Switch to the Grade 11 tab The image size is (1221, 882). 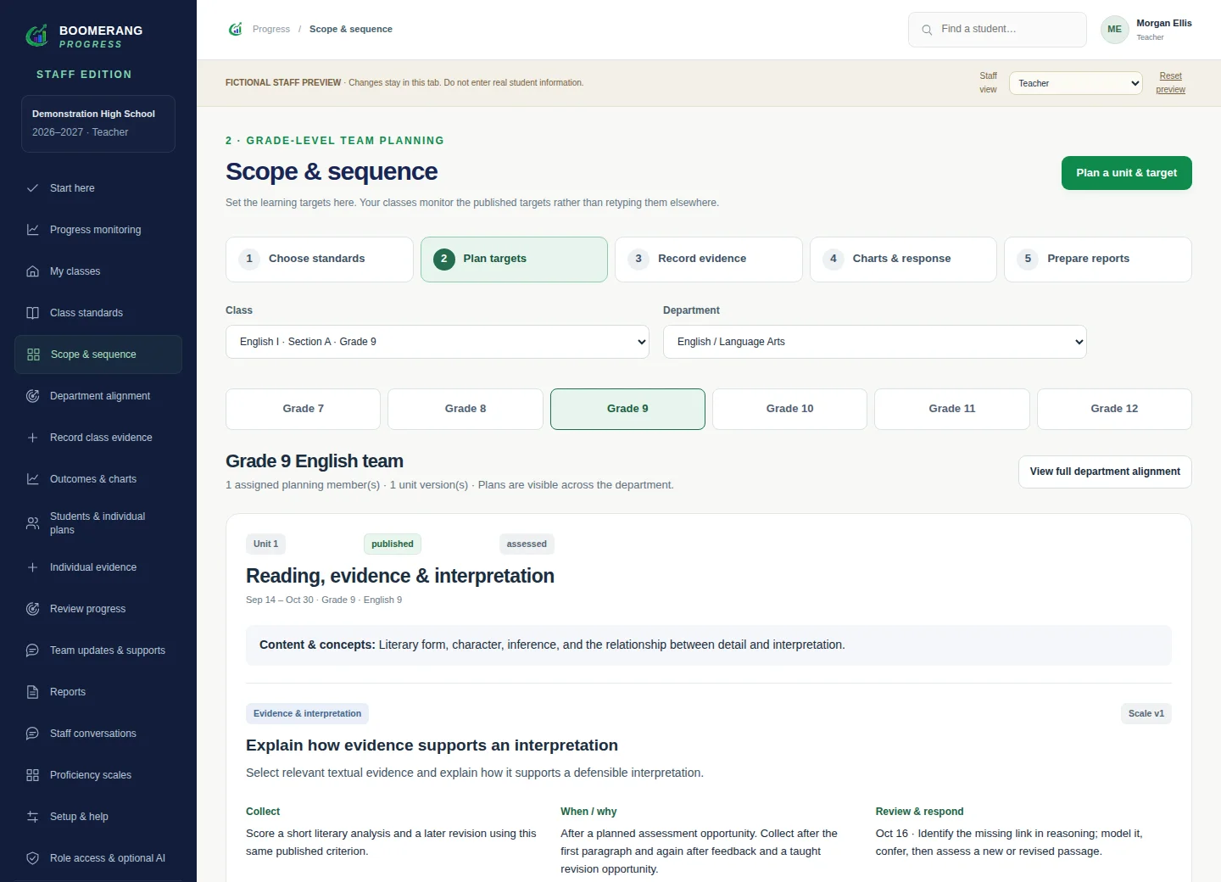[952, 410]
